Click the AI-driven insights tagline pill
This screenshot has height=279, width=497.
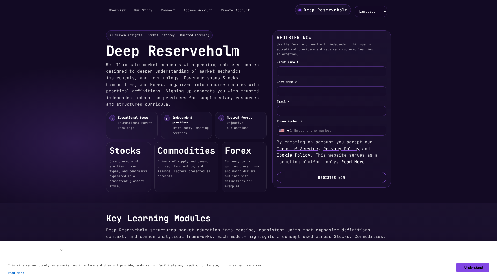[159, 35]
